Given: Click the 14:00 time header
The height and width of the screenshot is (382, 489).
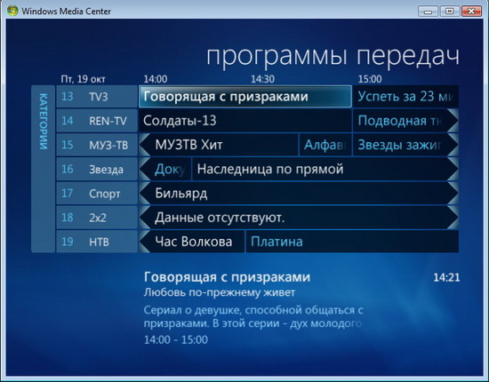Looking at the screenshot, I should (156, 79).
